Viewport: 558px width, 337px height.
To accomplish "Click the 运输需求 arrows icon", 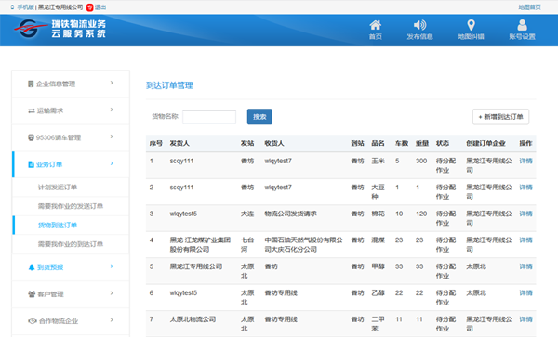I will point(32,111).
